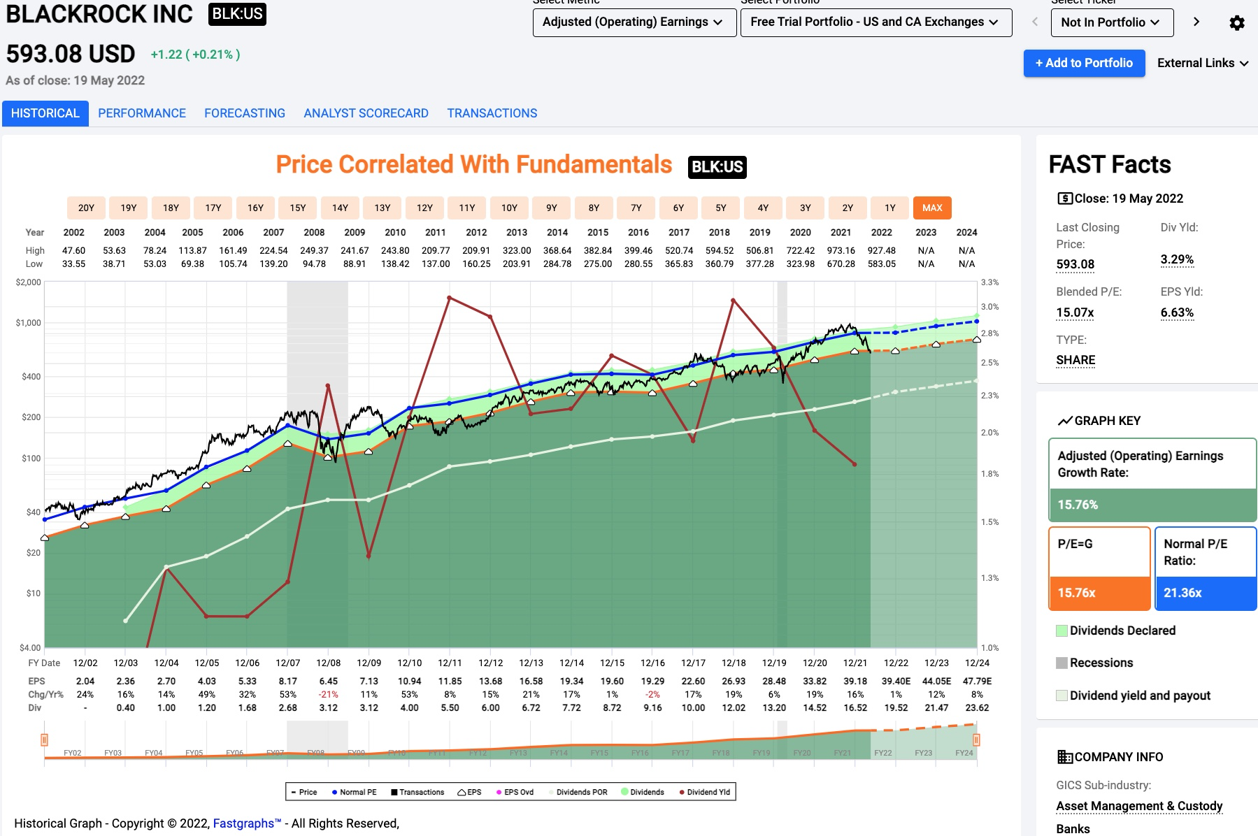This screenshot has height=836, width=1258.
Task: Click the dollar icon beside Close date
Action: [x=1064, y=199]
